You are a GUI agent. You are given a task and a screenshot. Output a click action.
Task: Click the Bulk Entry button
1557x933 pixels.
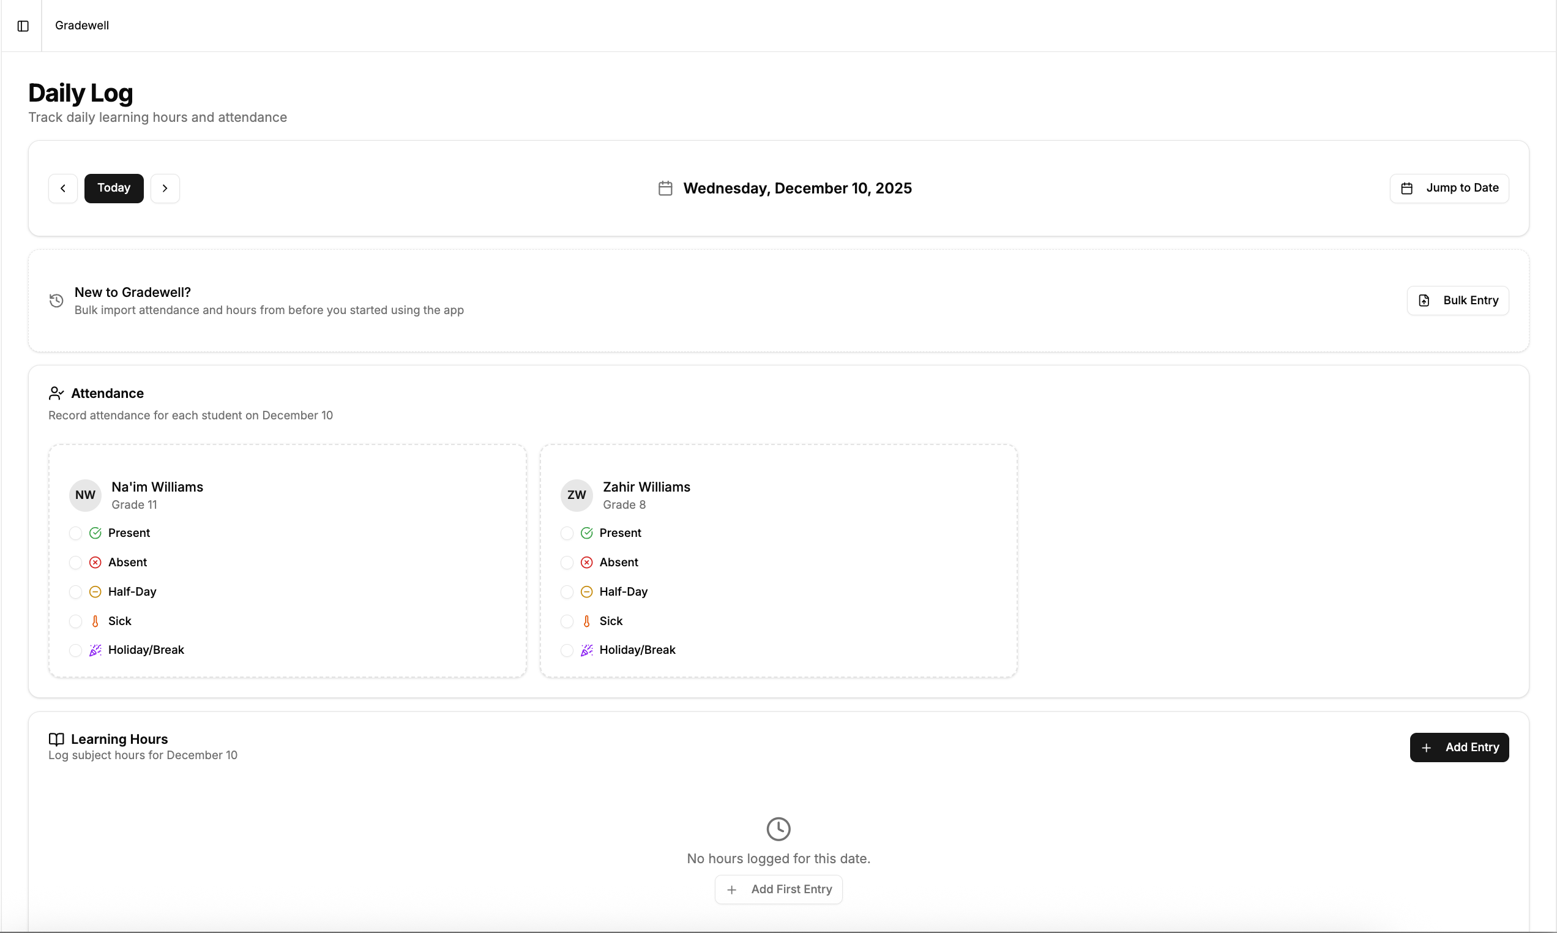1458,300
